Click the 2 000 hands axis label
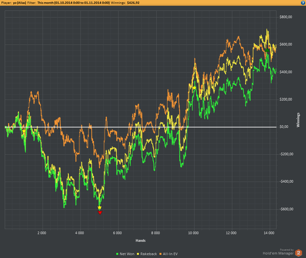Screen dimensions: 306x258 (x=42, y=233)
